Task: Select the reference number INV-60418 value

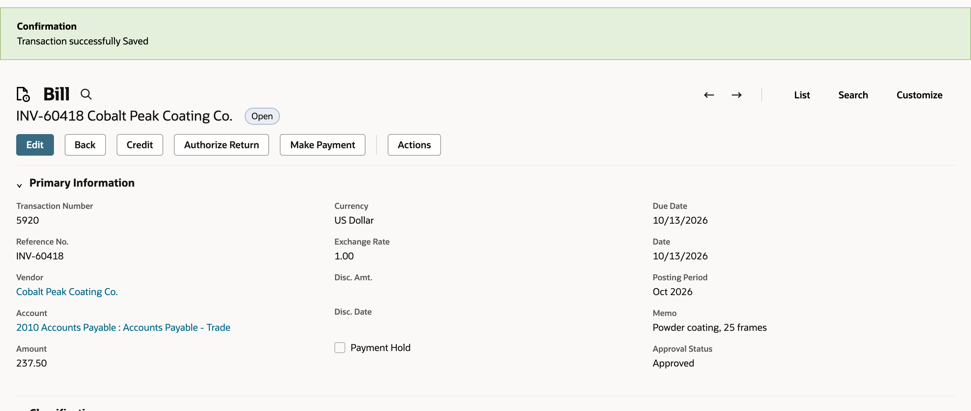Action: 39,256
